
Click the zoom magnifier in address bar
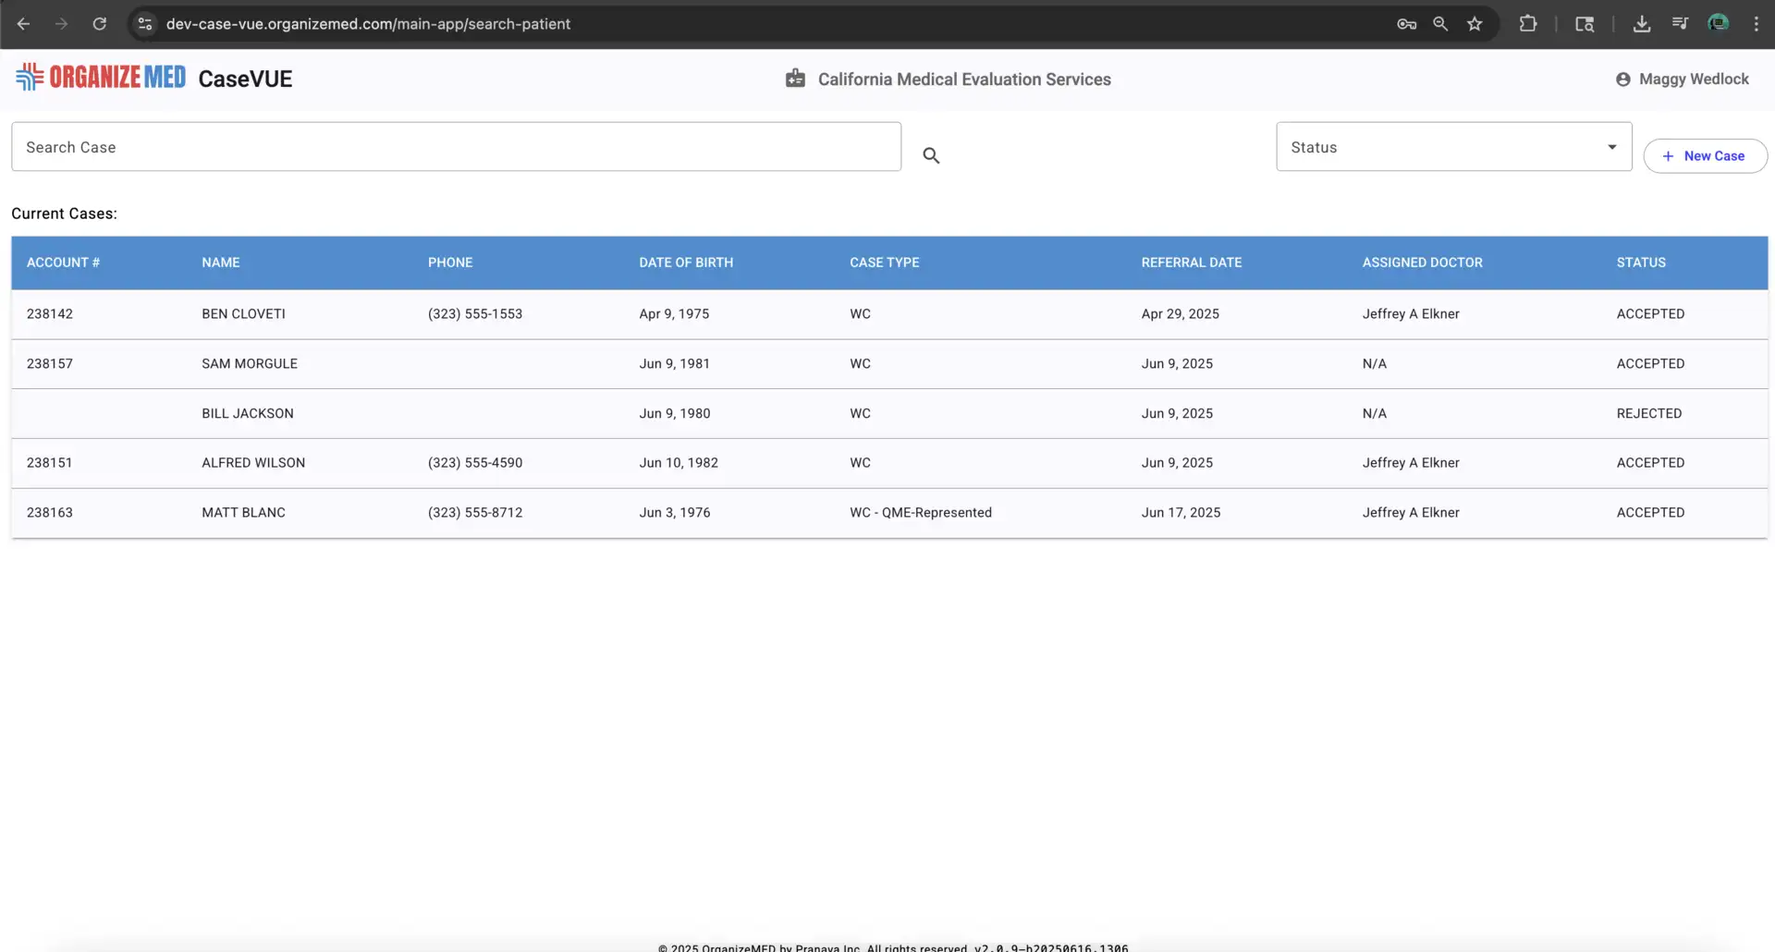(x=1440, y=24)
